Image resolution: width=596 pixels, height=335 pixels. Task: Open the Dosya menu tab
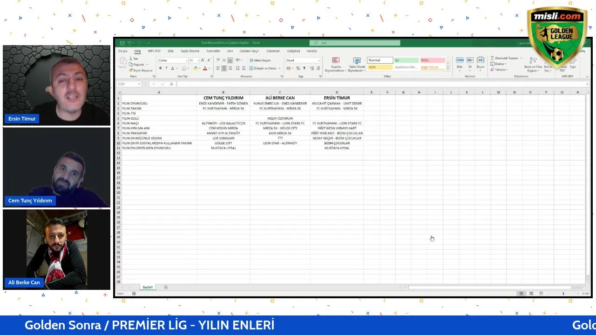pos(122,51)
